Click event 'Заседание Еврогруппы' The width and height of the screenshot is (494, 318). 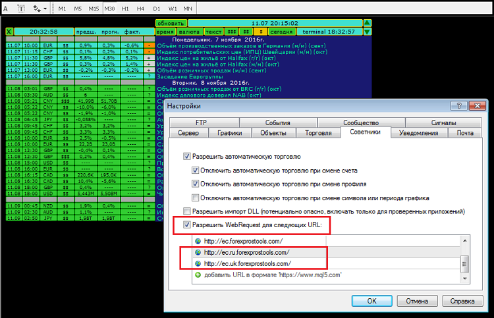[x=190, y=76]
